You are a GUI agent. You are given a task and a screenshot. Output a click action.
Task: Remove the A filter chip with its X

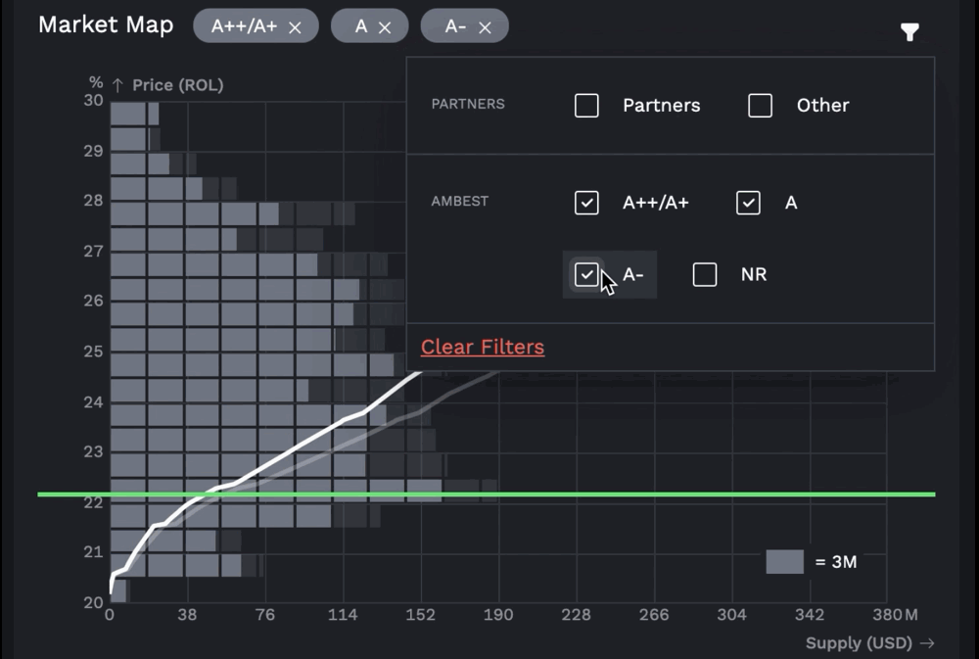(x=385, y=27)
